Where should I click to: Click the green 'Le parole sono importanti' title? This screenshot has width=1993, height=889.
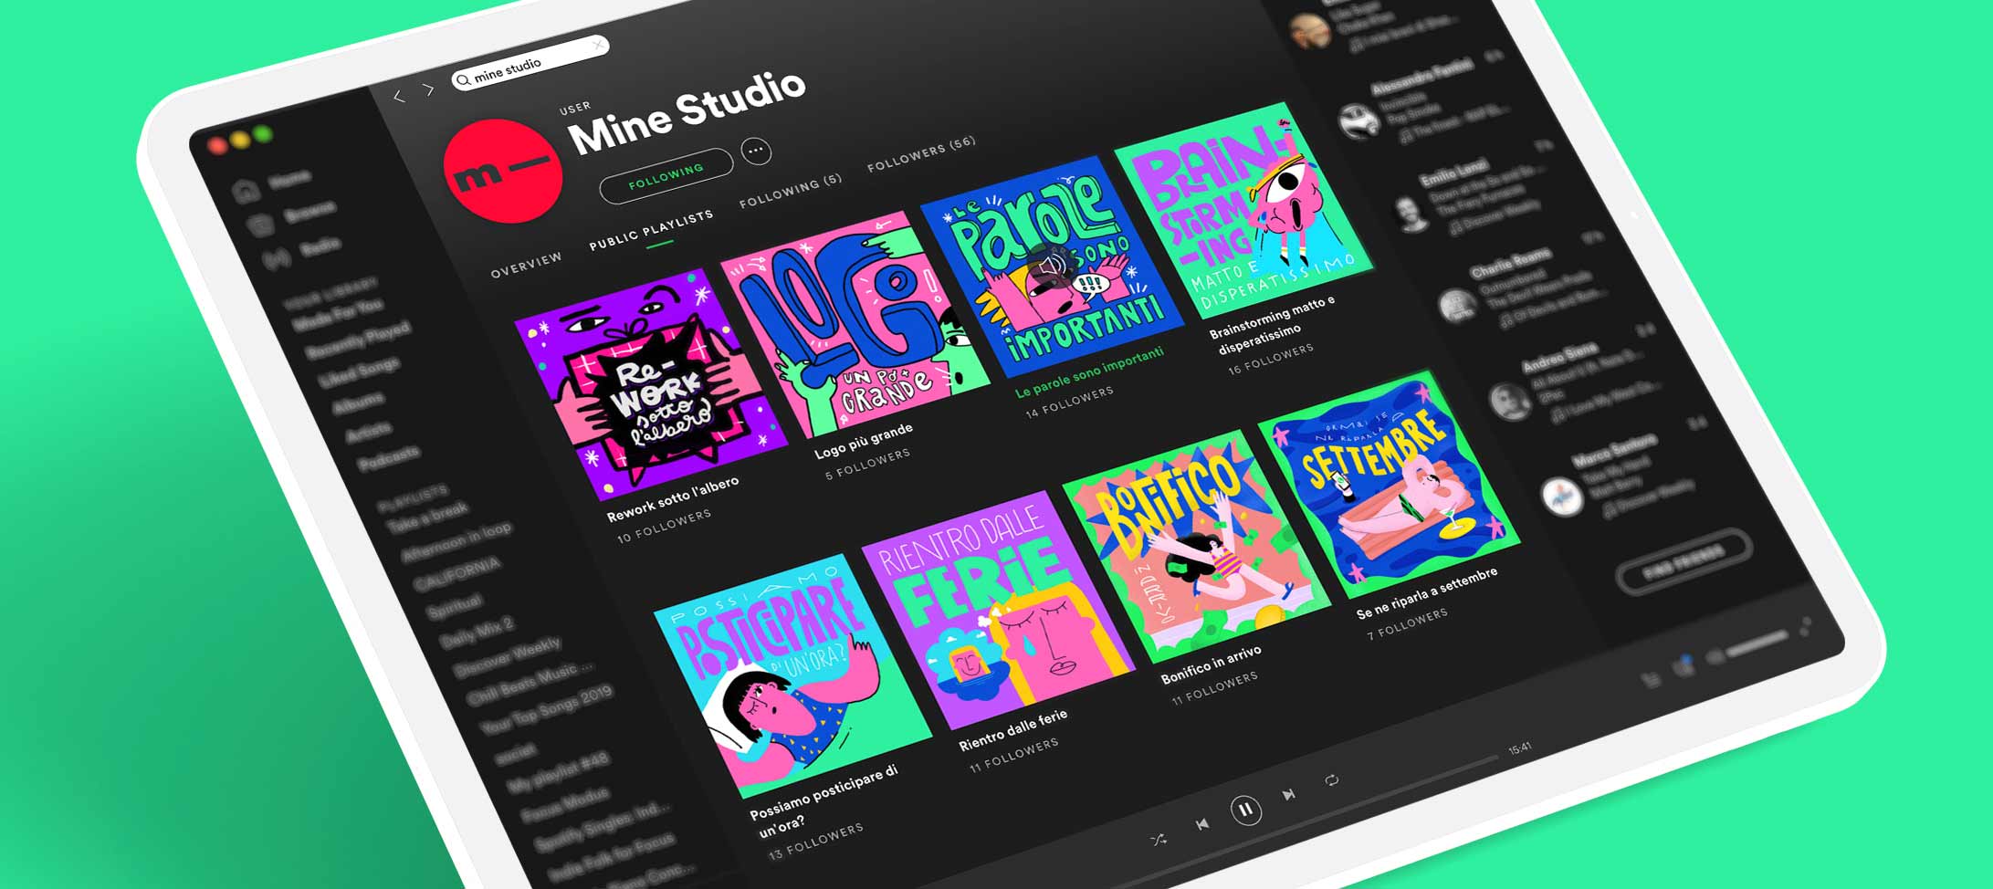point(1090,372)
